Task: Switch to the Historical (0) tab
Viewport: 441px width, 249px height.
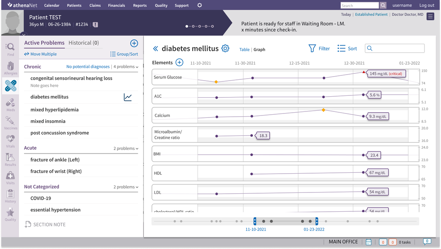Action: 83,43
